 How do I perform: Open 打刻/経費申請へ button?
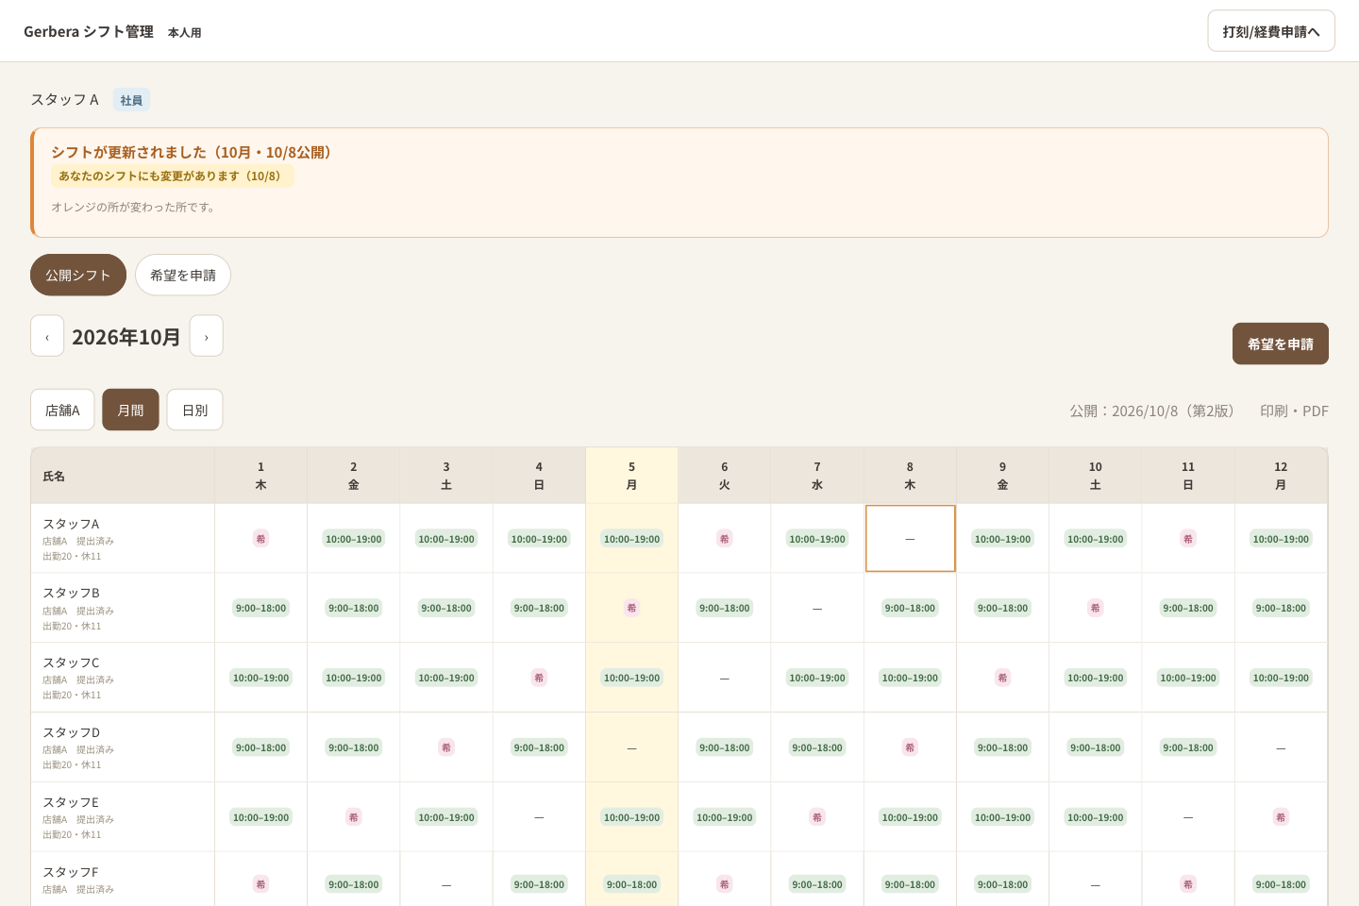pos(1271,31)
